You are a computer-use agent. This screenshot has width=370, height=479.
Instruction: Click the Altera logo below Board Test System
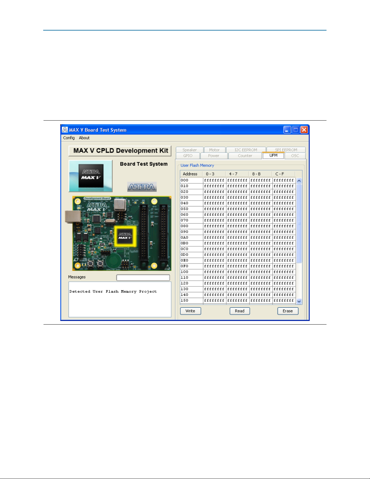[x=142, y=187]
